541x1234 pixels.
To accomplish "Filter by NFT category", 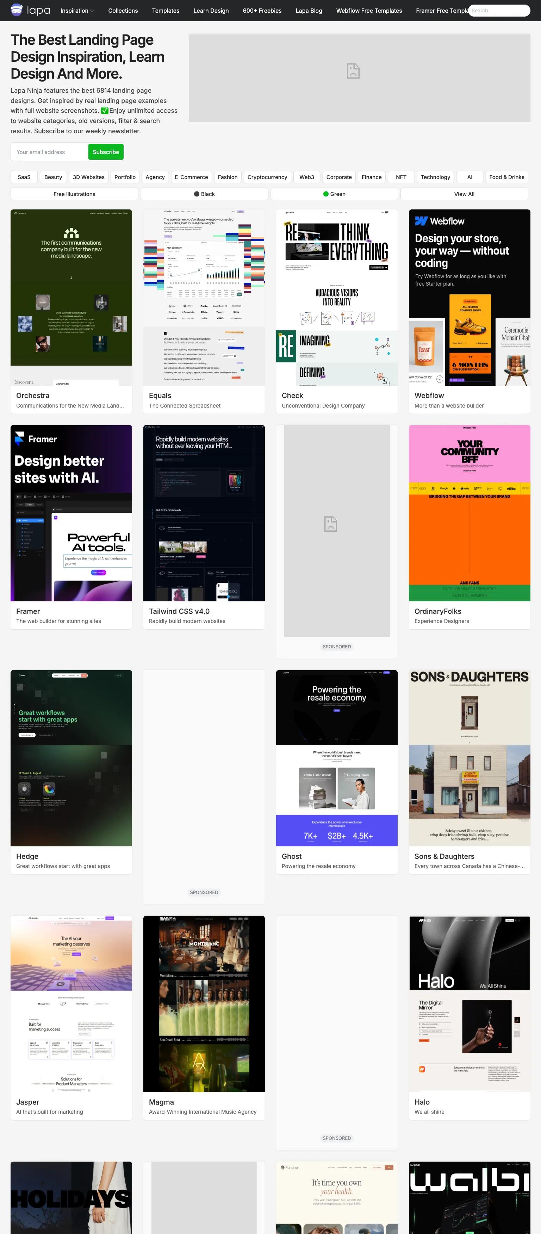I will [x=401, y=177].
